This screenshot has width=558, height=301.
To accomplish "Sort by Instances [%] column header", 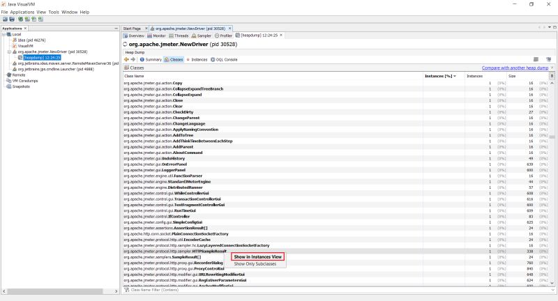I will click(x=444, y=76).
